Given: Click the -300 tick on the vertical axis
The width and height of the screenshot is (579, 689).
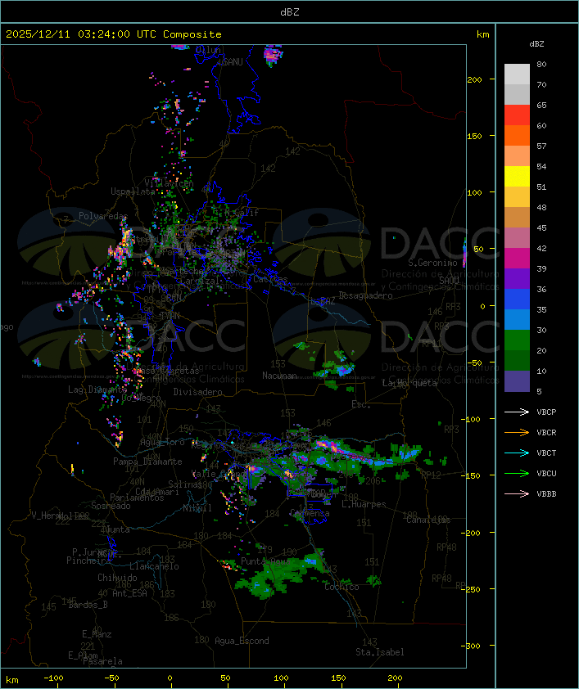Looking at the screenshot, I should pyautogui.click(x=473, y=646).
